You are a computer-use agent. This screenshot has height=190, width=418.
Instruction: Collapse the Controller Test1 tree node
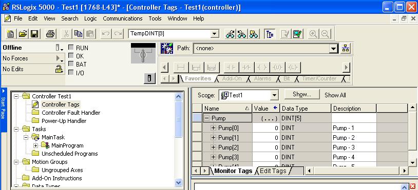[x=16, y=96]
